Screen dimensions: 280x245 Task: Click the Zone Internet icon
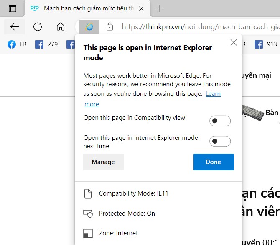point(88,233)
